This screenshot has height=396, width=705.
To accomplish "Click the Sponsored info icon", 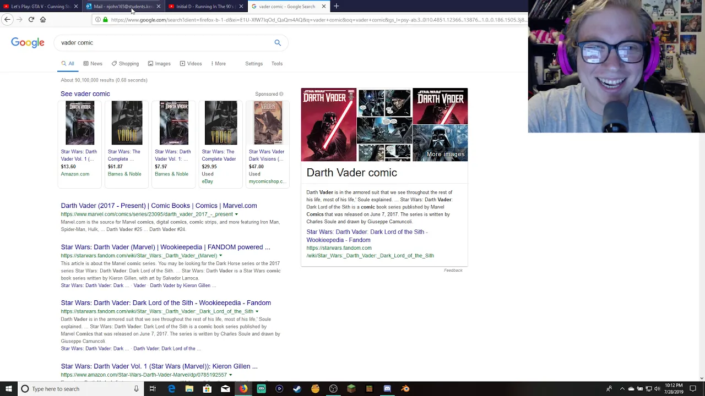I will [x=281, y=94].
